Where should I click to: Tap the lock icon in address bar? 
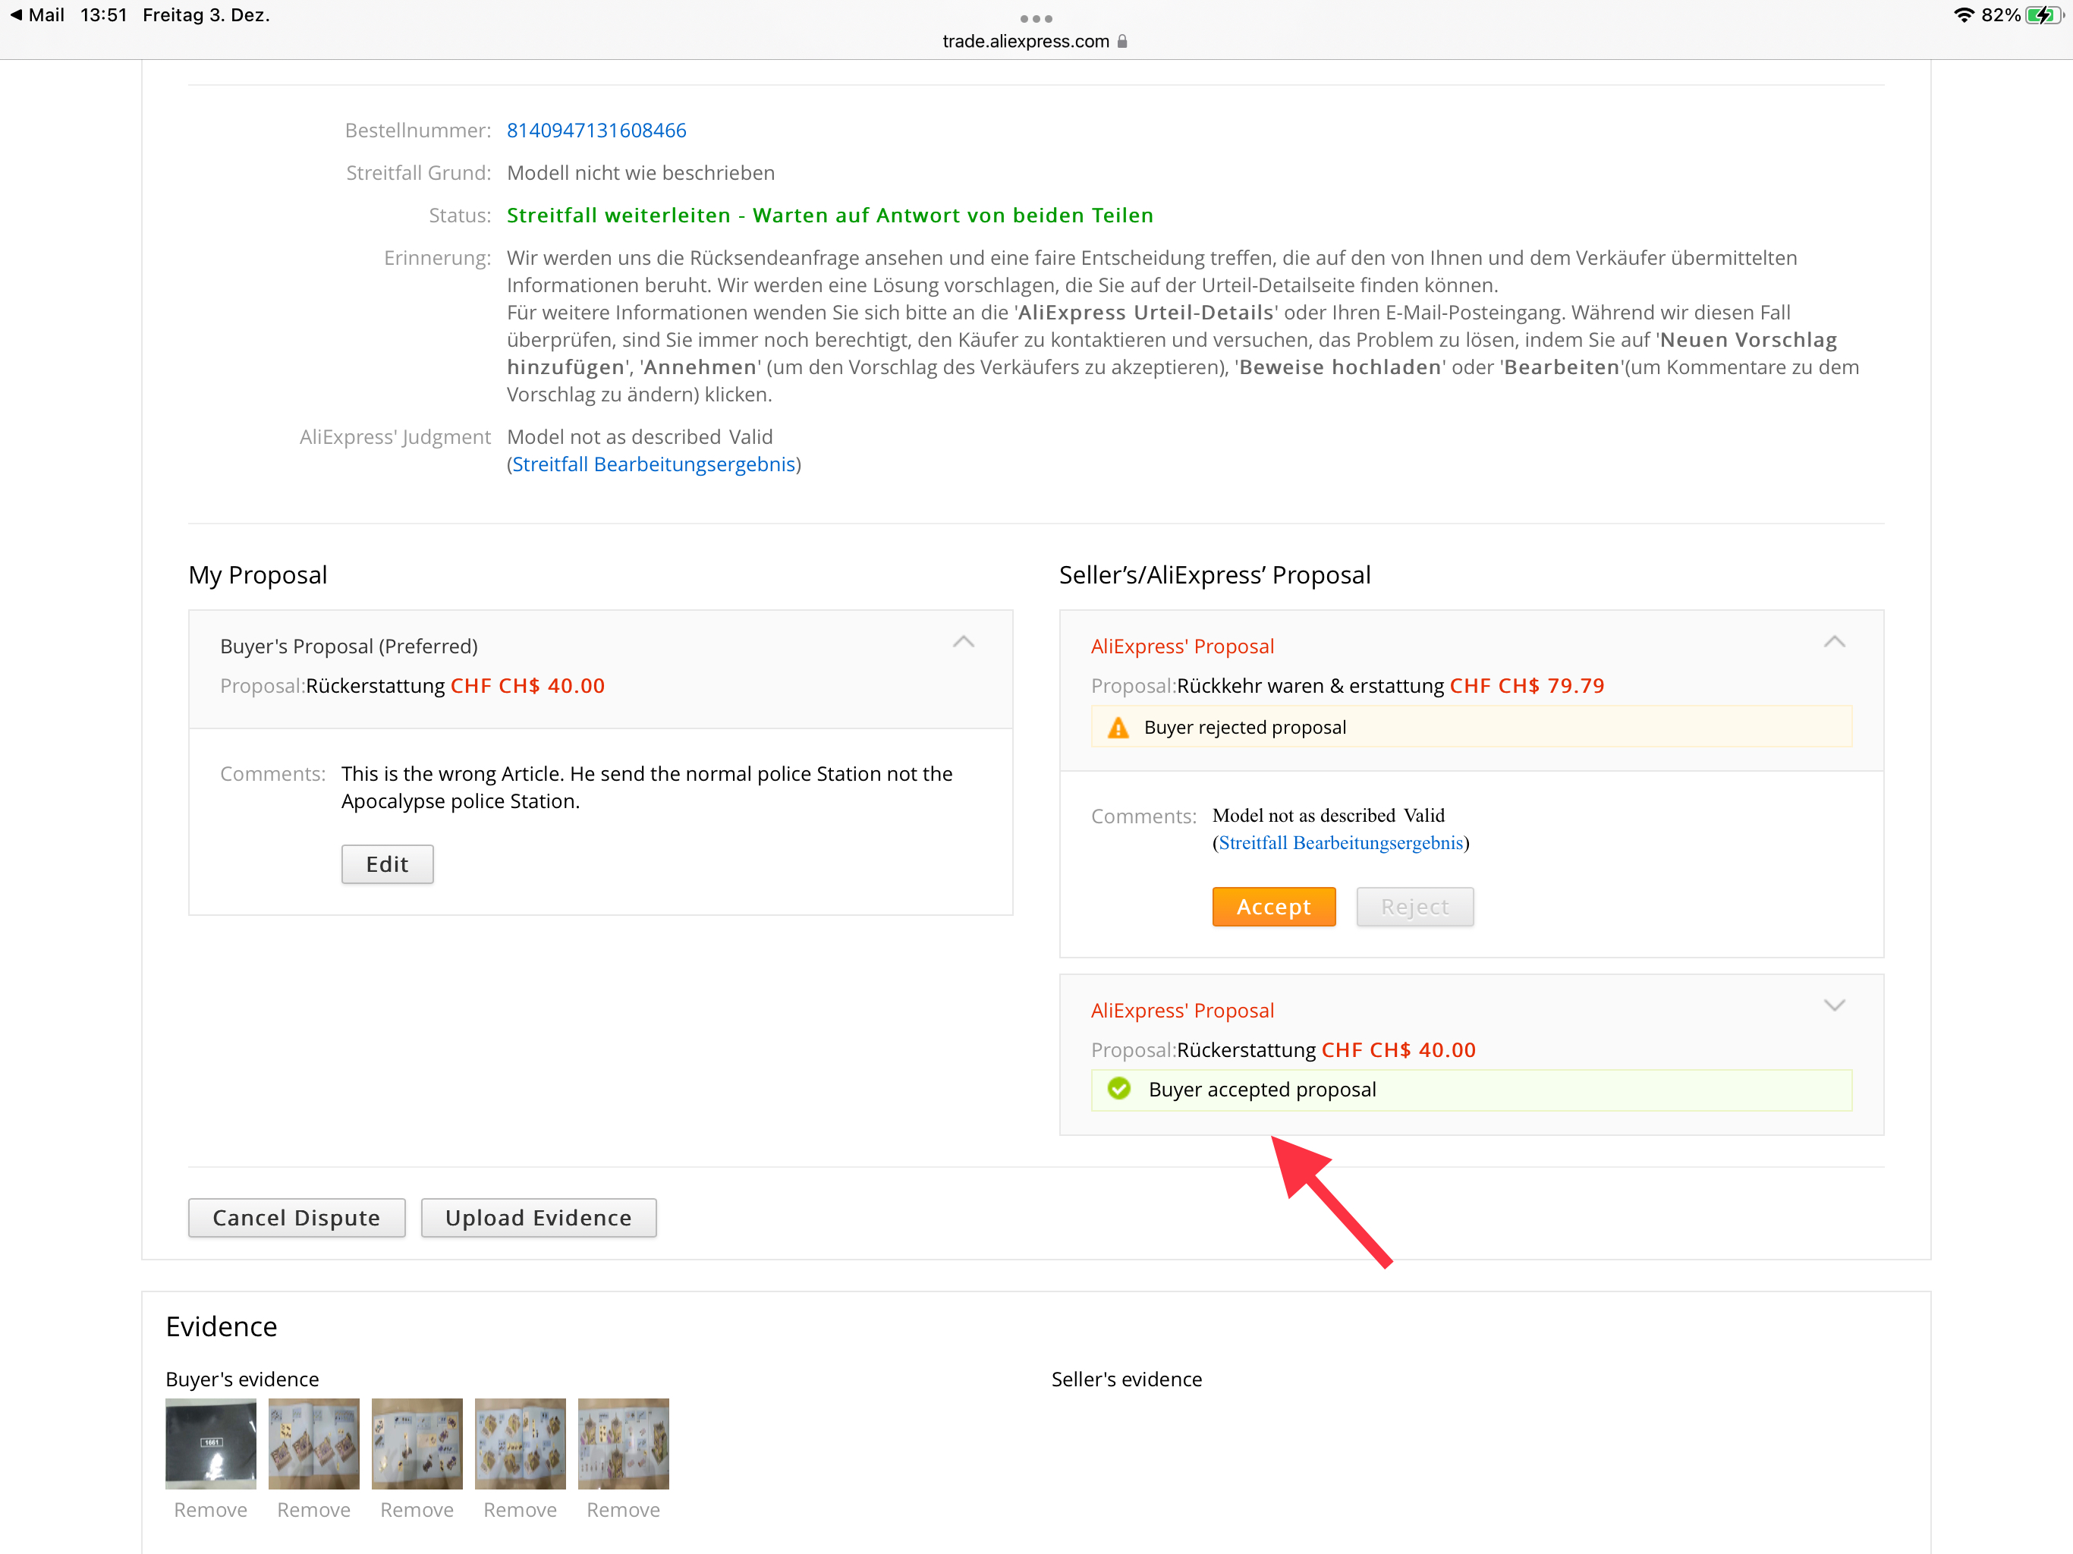(x=1123, y=41)
